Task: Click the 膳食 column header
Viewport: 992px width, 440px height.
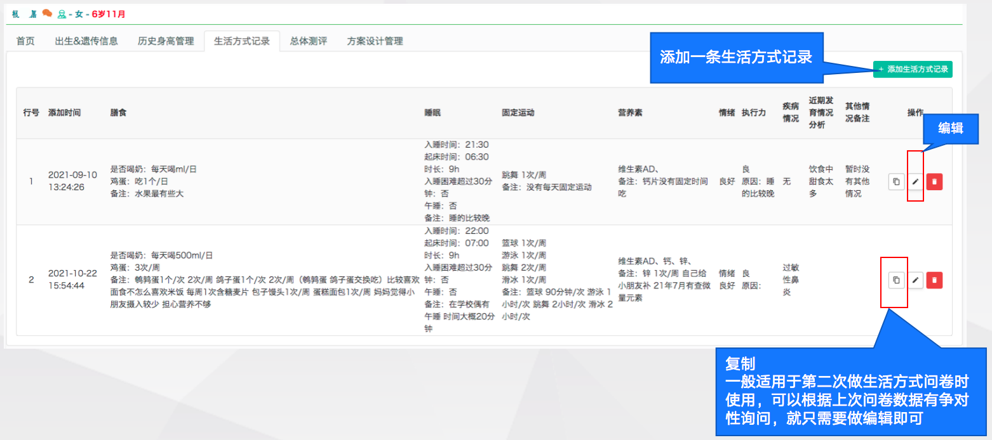Action: click(118, 112)
